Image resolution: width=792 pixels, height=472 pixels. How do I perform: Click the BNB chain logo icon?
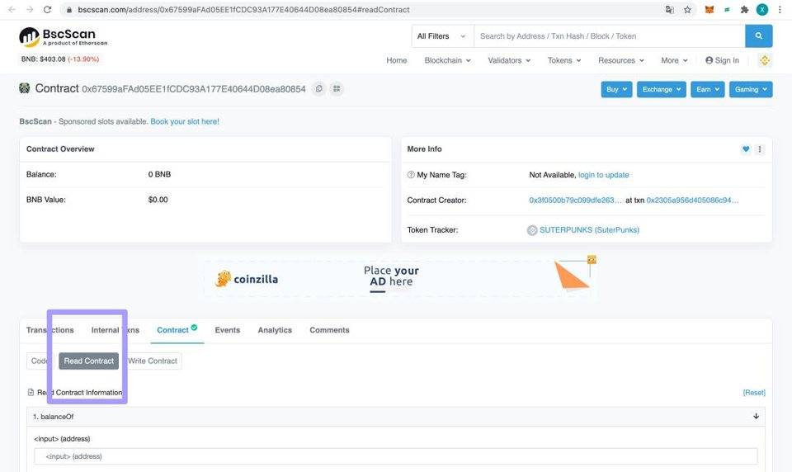click(x=765, y=60)
